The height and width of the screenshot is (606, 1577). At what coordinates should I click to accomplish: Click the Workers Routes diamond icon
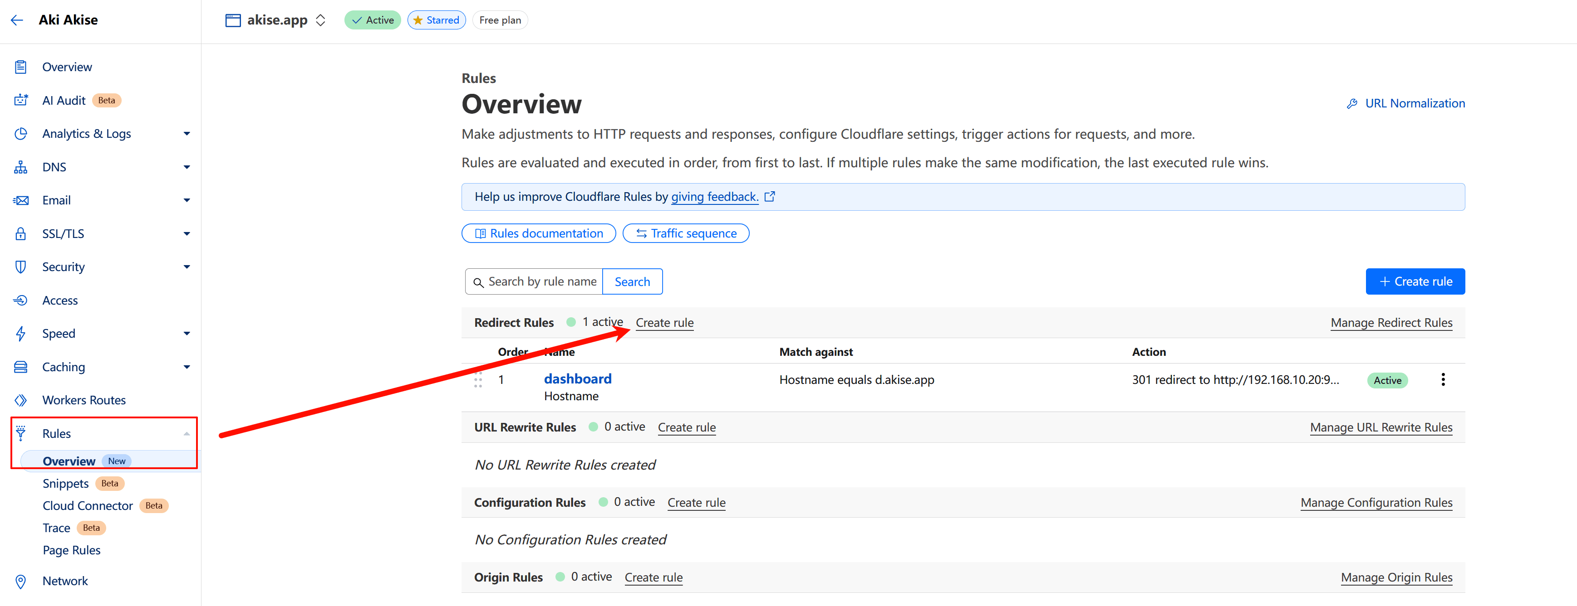21,400
